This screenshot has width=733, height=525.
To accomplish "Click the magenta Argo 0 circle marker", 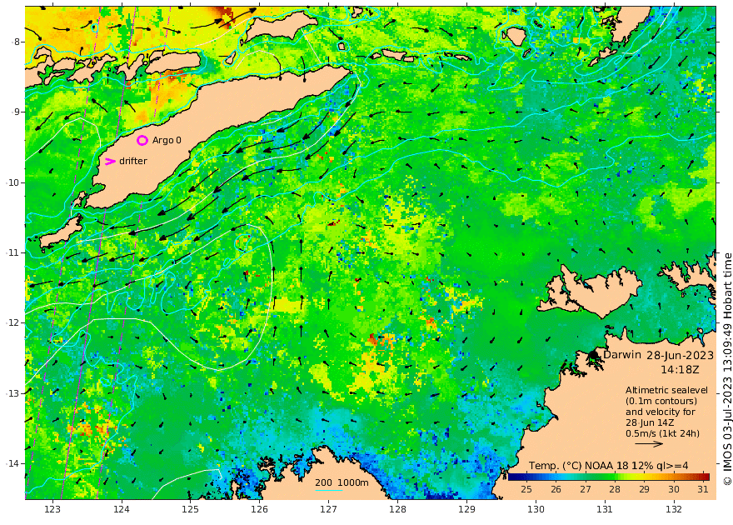I will [x=142, y=140].
